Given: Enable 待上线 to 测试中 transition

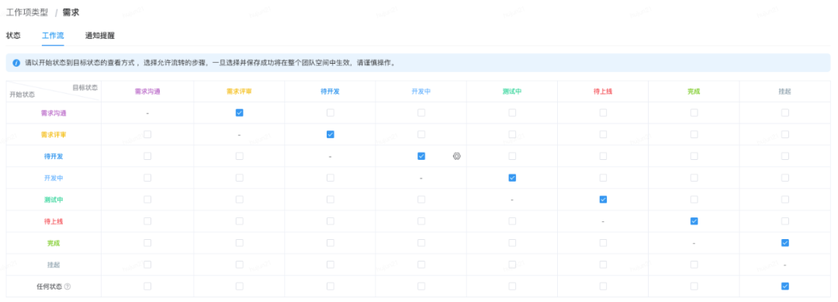Looking at the screenshot, I should coord(512,221).
